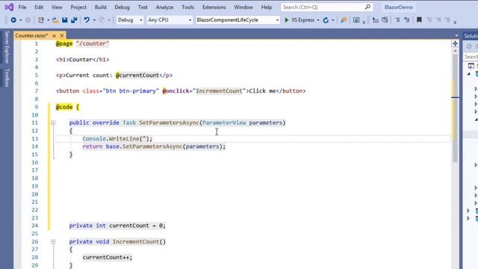Save the current file with Save icon
This screenshot has height=269, width=478.
[65, 20]
